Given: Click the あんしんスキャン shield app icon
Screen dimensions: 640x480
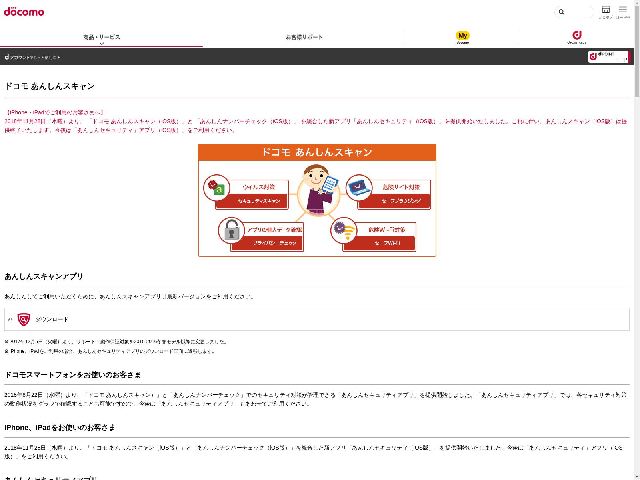Looking at the screenshot, I should (24, 319).
